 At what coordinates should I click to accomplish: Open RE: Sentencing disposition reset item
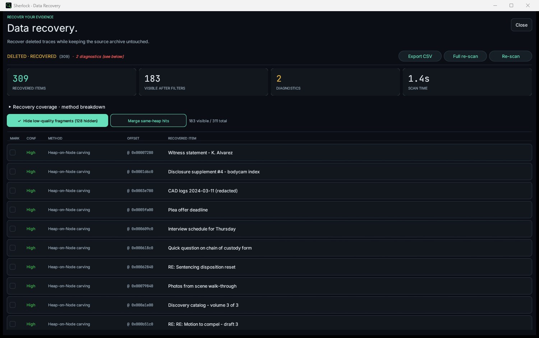tap(202, 267)
